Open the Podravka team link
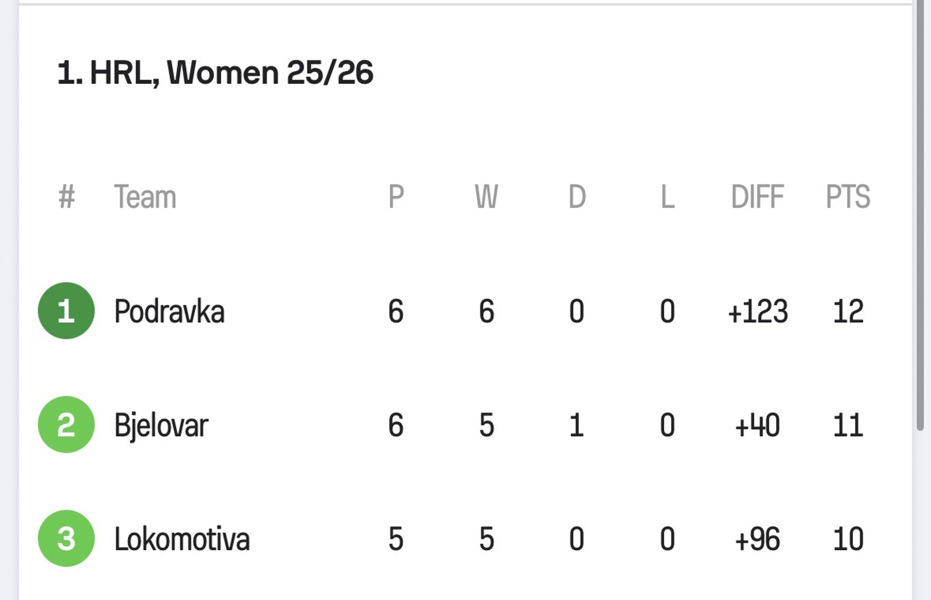 pyautogui.click(x=169, y=311)
